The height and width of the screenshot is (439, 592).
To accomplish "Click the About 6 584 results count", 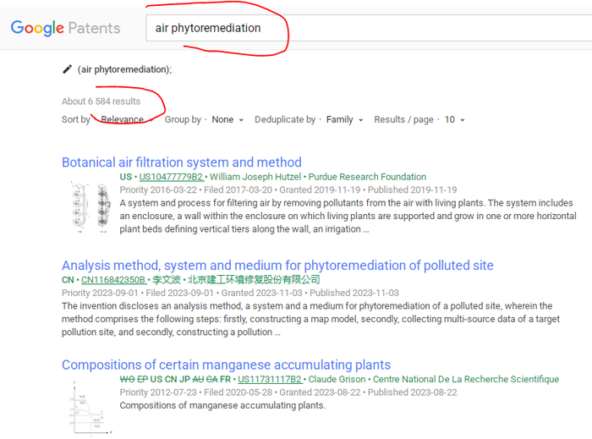I will 101,102.
